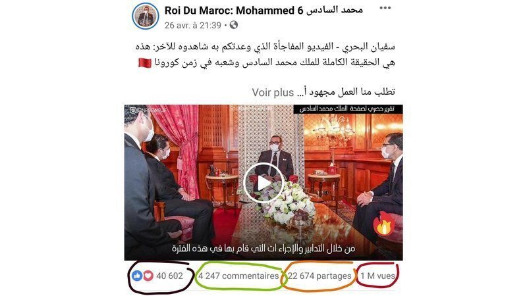The width and height of the screenshot is (527, 296).
Task: Click the blue thumbs-up Like reaction icon
Action: [137, 276]
